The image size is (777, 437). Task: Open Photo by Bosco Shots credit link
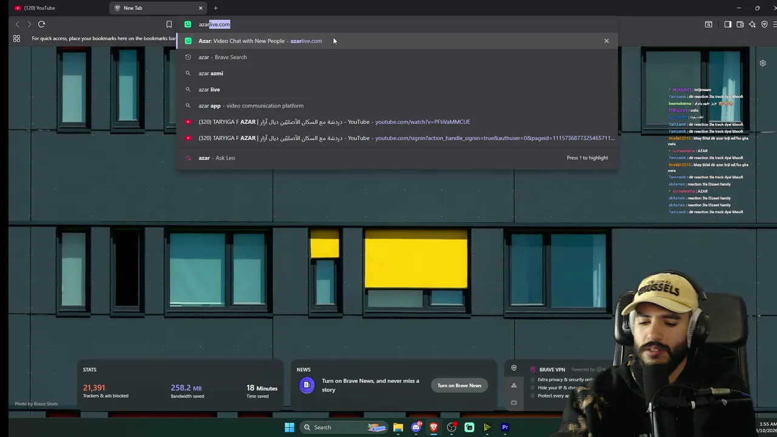point(36,404)
